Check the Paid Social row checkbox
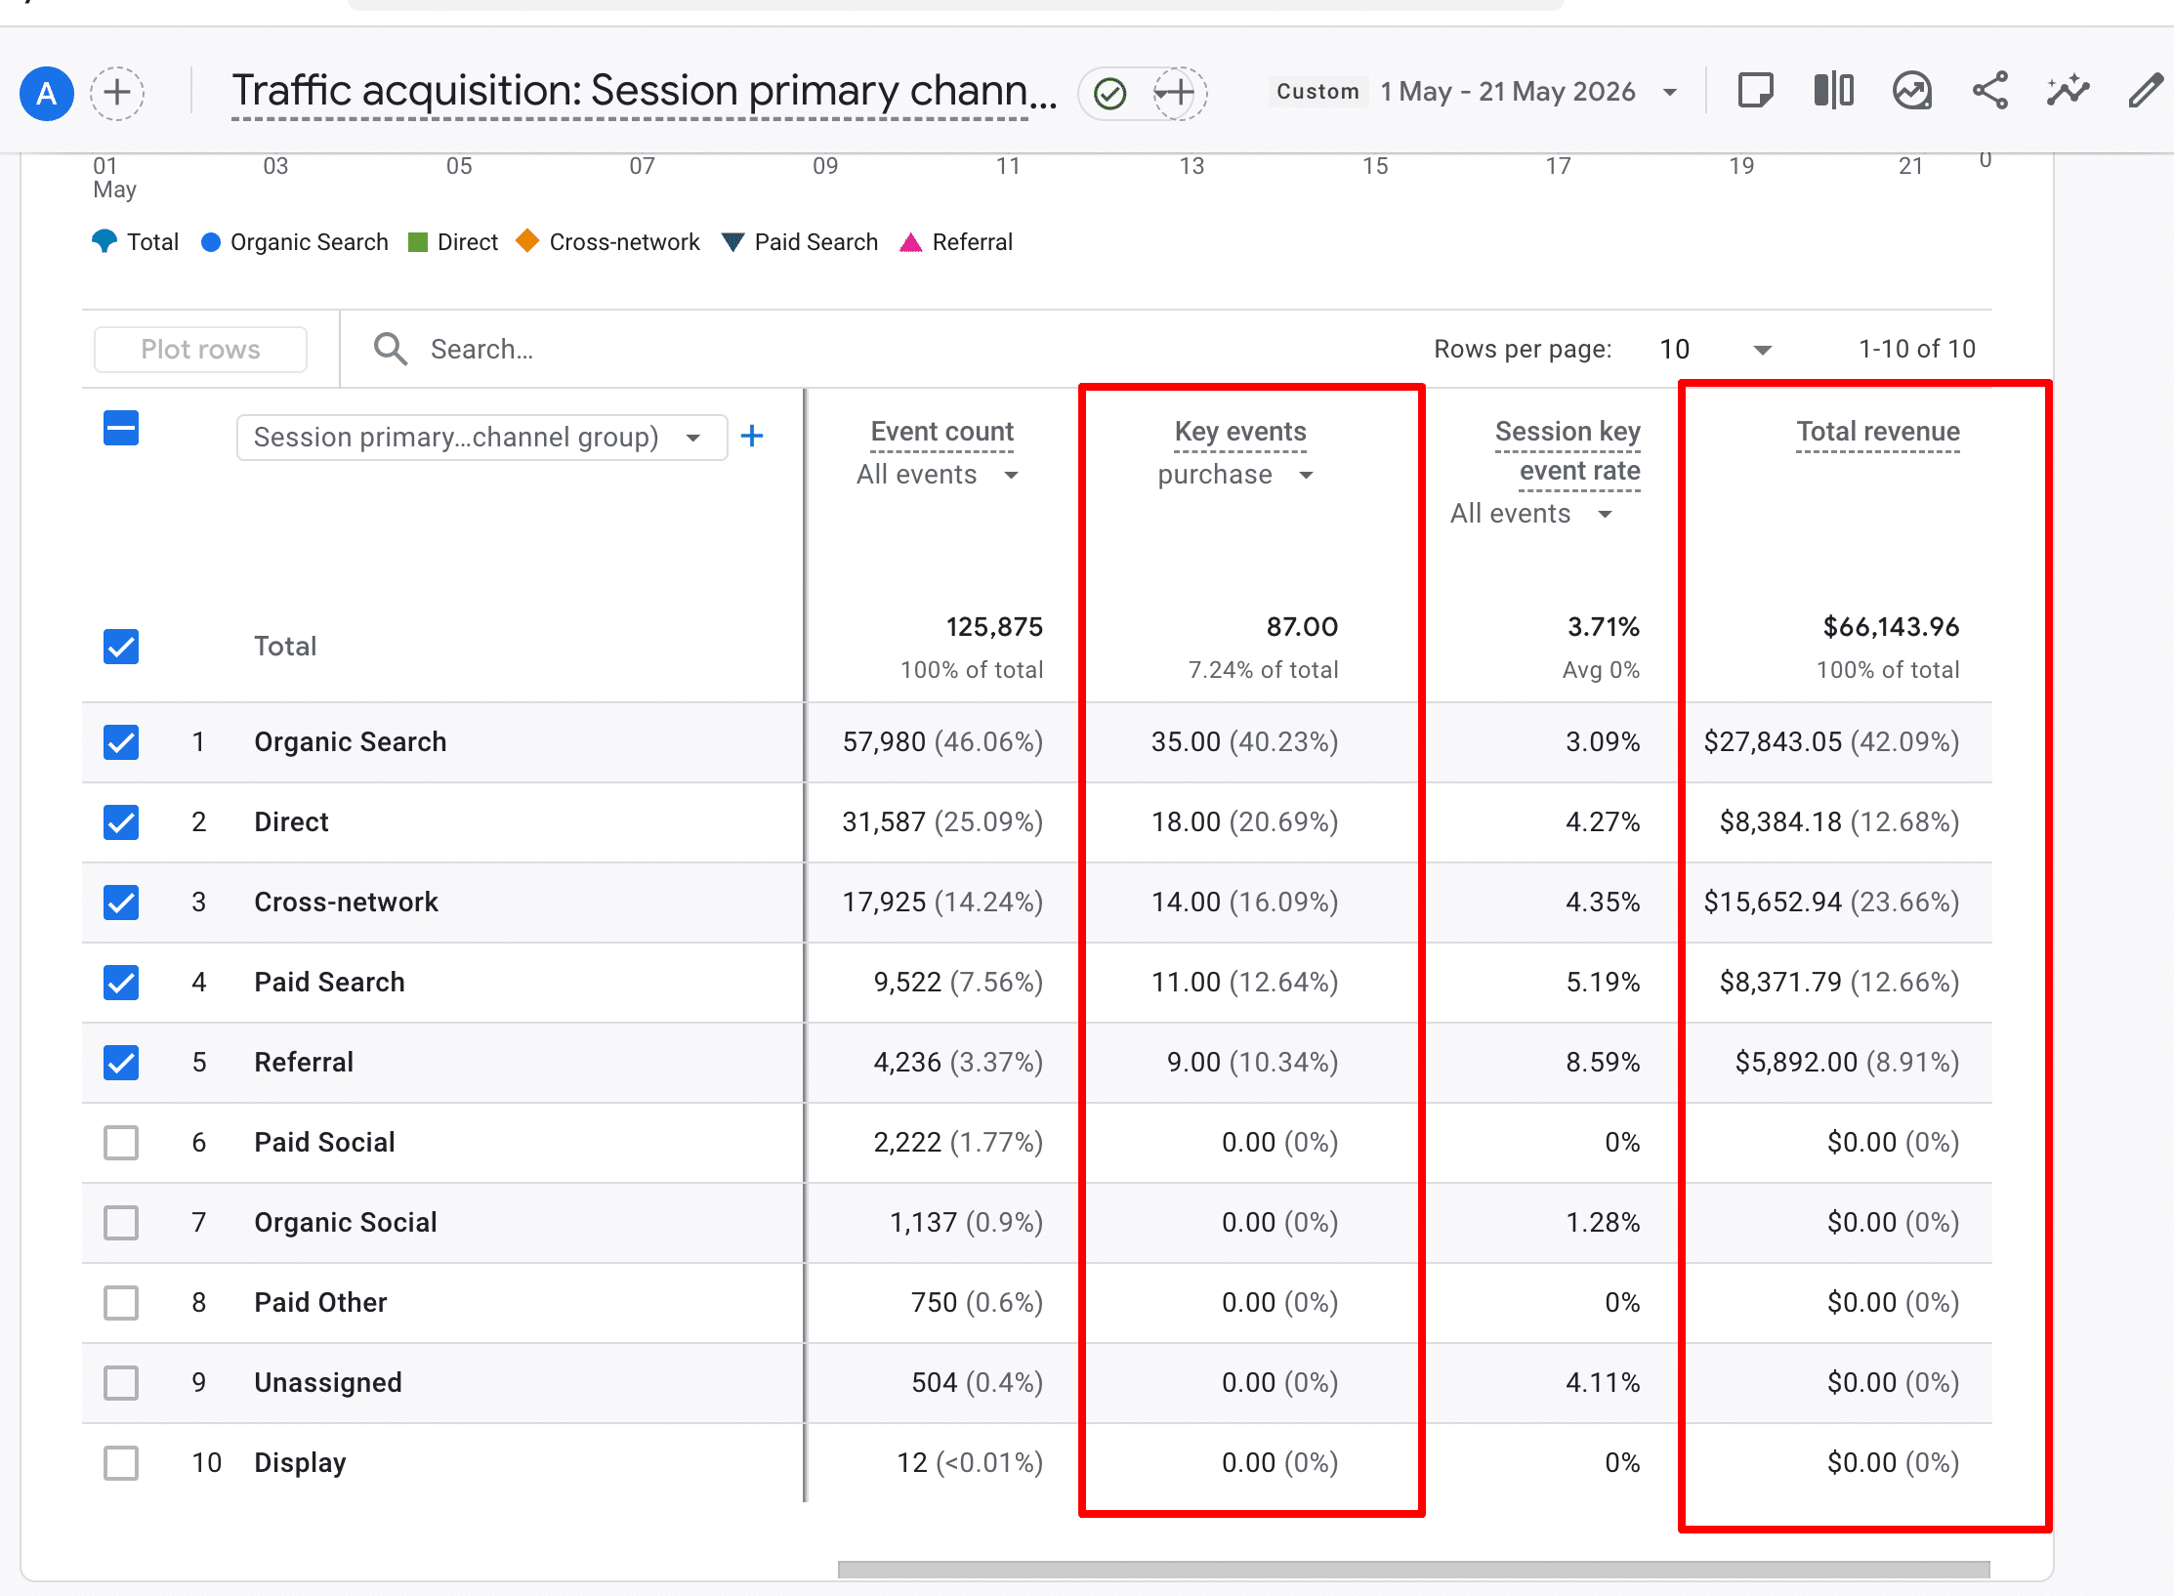2174x1596 pixels. [121, 1143]
